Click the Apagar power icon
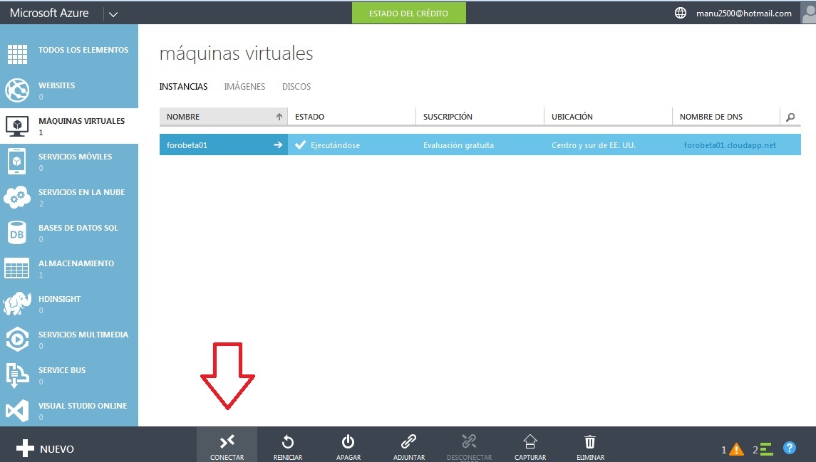 (x=348, y=442)
